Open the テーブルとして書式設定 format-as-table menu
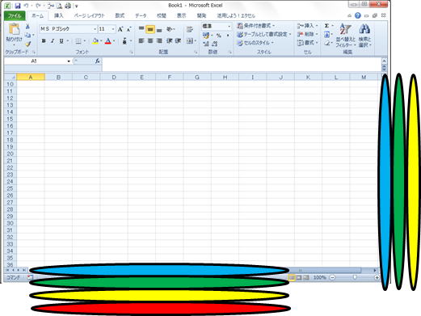 [264, 35]
